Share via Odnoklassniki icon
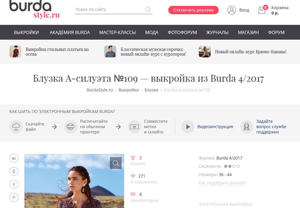Screen dimensions: 300x208 pyautogui.click(x=14, y=171)
